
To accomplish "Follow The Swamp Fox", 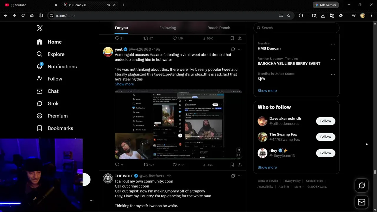I will coord(326,137).
